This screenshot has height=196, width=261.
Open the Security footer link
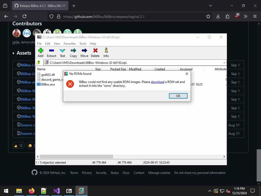(101, 173)
